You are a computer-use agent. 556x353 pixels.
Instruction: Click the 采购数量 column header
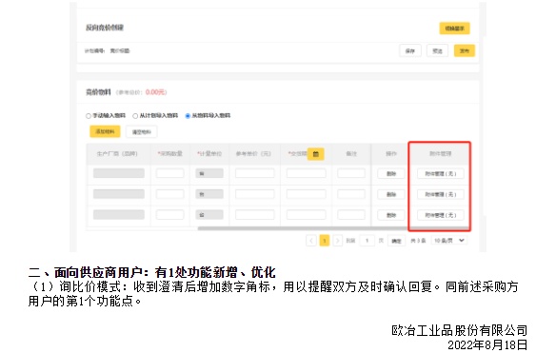[170, 154]
